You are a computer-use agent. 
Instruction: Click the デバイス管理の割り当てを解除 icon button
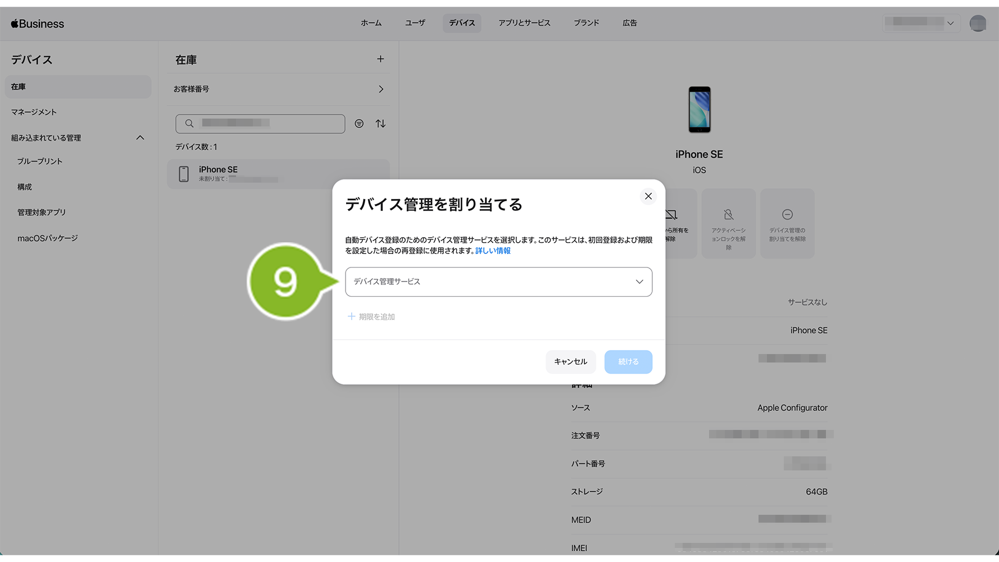click(x=787, y=224)
